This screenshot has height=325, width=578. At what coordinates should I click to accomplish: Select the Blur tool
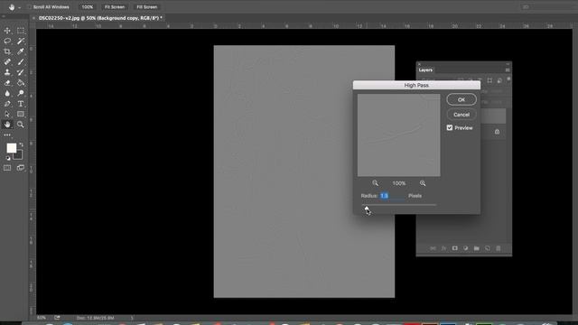pyautogui.click(x=7, y=93)
